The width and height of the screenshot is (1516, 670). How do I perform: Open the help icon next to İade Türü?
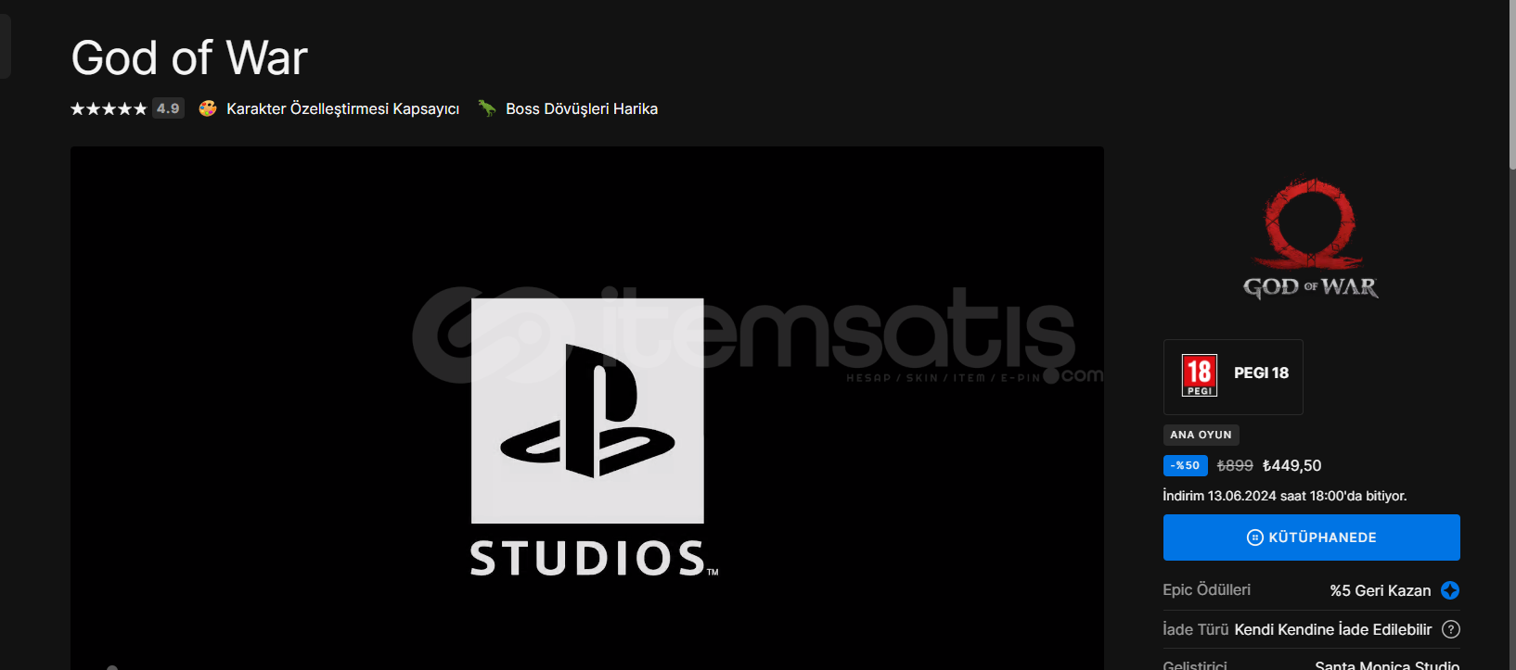[x=1451, y=629]
